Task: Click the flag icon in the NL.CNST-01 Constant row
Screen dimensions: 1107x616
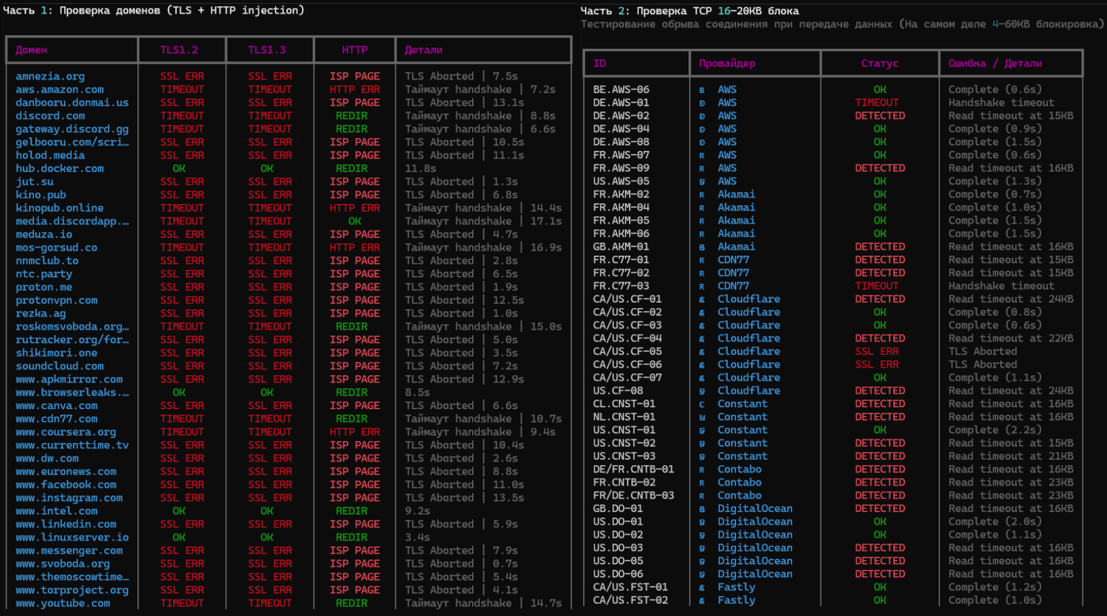Action: coord(701,417)
